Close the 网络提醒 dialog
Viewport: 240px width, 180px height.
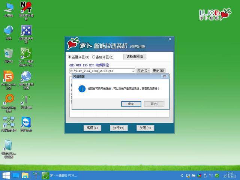pos(164,76)
